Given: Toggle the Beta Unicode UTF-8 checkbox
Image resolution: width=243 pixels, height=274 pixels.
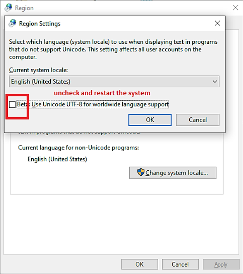Looking at the screenshot, I should point(12,105).
